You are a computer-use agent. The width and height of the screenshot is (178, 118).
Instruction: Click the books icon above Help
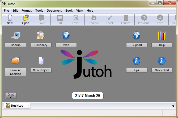point(162,36)
